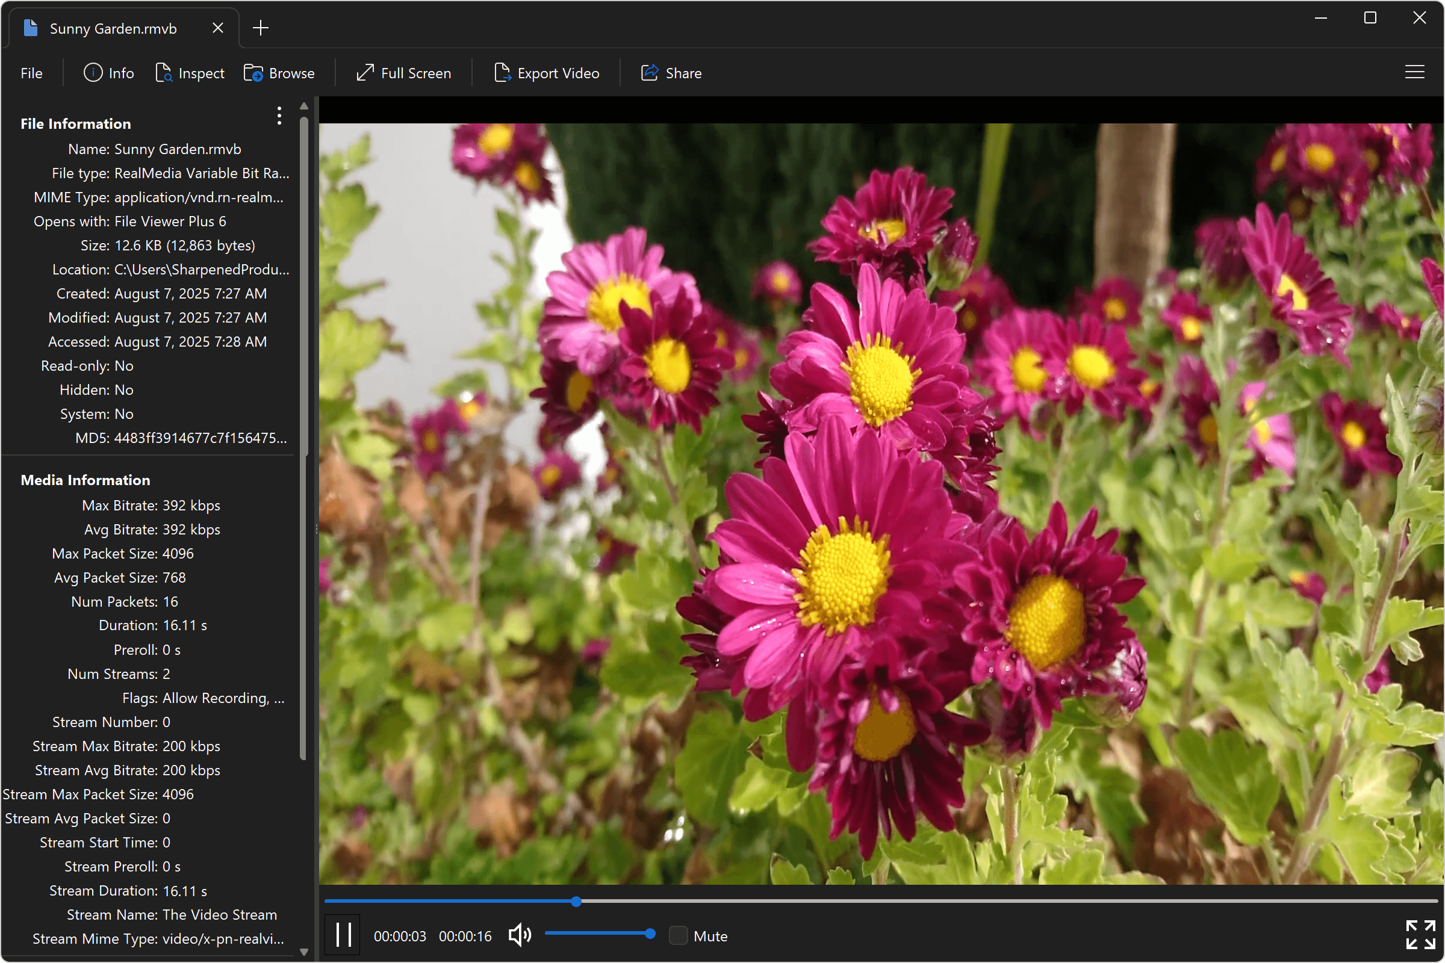The width and height of the screenshot is (1445, 963).
Task: Open the File menu
Action: (31, 73)
